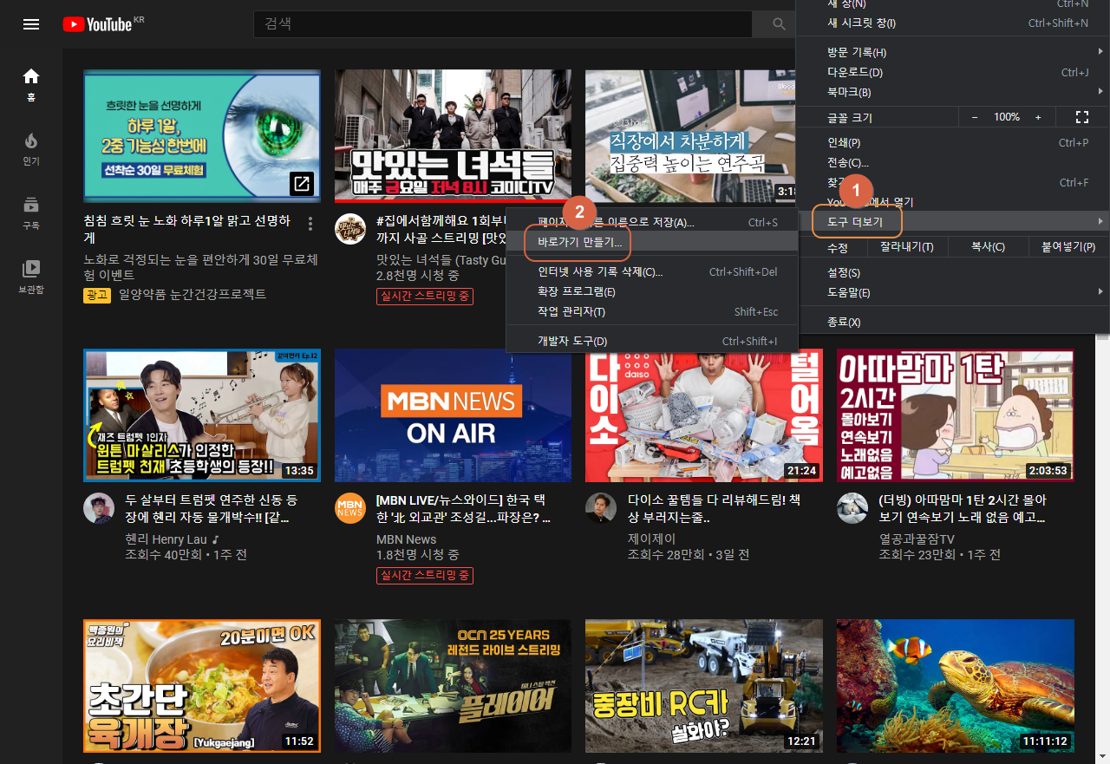Open the hamburger guide menu
Screen dimensions: 1110x764
pyautogui.click(x=31, y=24)
